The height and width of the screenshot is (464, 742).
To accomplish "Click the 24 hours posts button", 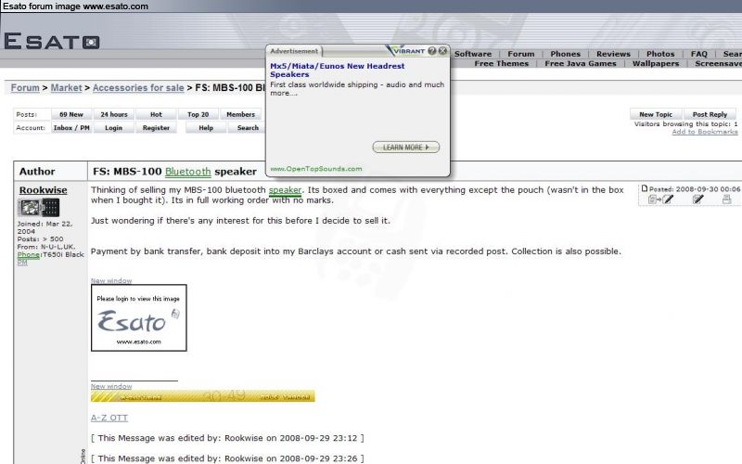I will [113, 114].
